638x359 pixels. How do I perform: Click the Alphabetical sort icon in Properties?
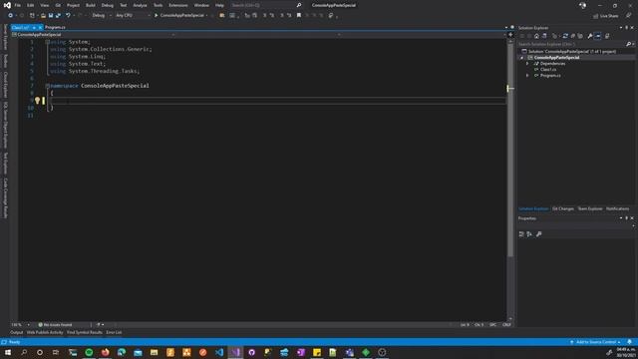(x=529, y=234)
